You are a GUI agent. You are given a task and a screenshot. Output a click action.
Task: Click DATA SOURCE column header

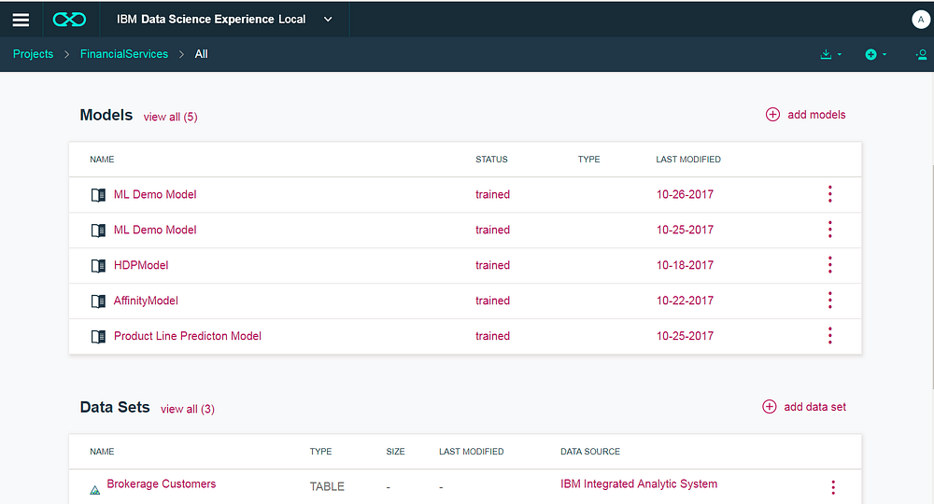pos(590,452)
